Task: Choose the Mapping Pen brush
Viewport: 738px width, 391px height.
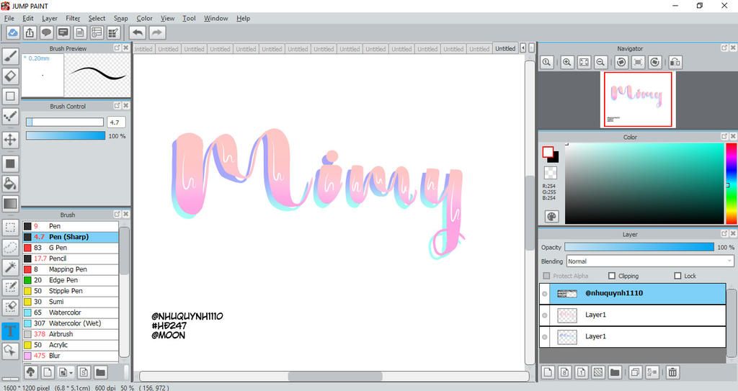Action: [x=71, y=269]
